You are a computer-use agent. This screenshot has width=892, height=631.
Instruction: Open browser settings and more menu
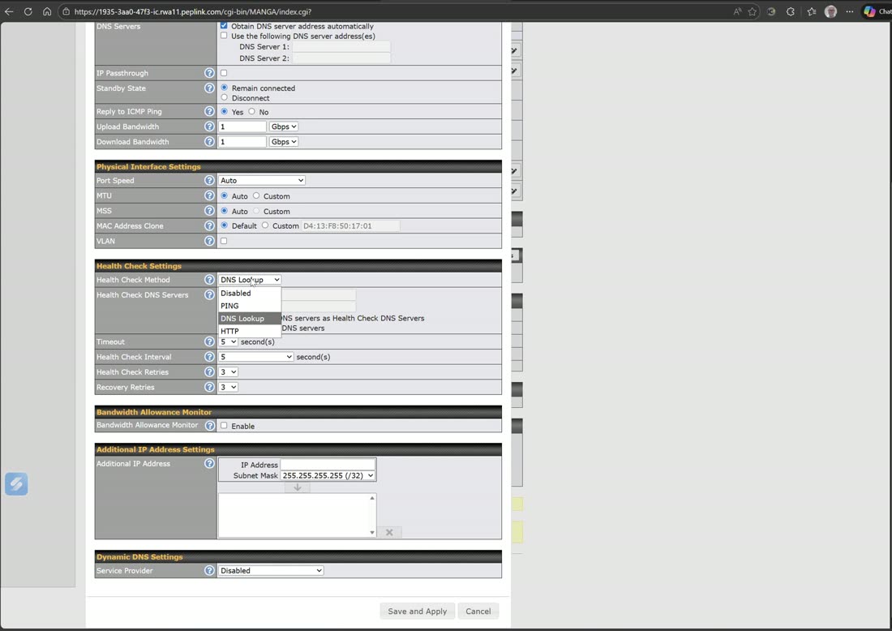(849, 11)
